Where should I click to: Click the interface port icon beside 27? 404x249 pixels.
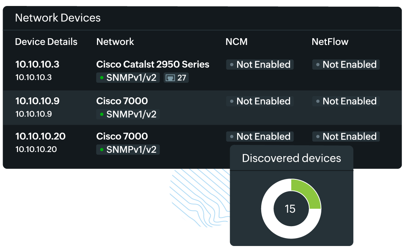tap(171, 78)
